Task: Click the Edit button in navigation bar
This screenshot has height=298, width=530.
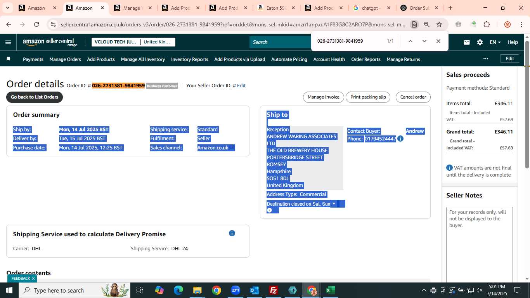Action: 510,59
